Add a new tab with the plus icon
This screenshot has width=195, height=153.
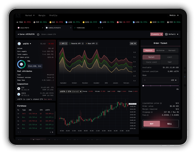pyautogui.click(x=102, y=28)
